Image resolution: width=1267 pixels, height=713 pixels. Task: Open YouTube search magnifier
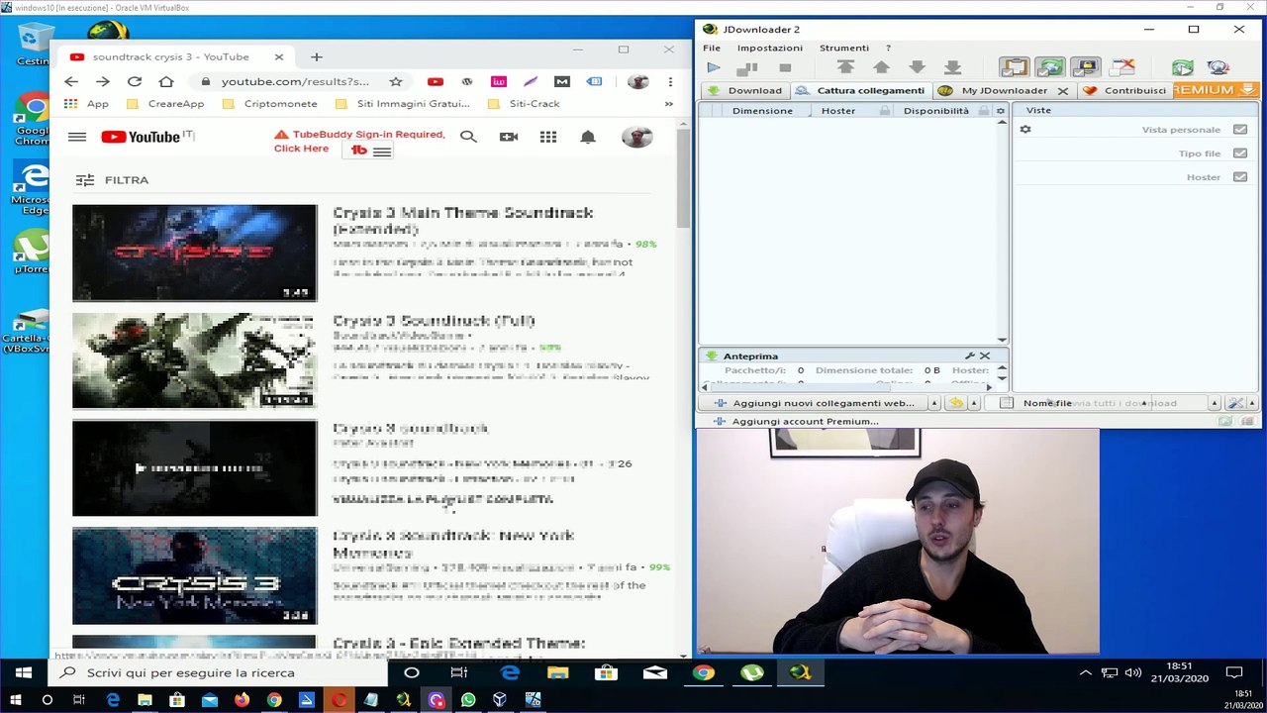point(468,137)
